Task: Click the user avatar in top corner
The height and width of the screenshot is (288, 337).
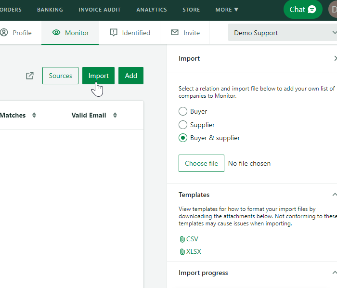Action: pos(333,10)
